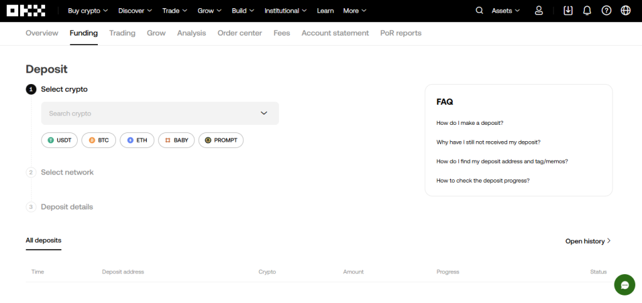
Task: Open the notifications bell
Action: click(x=587, y=11)
